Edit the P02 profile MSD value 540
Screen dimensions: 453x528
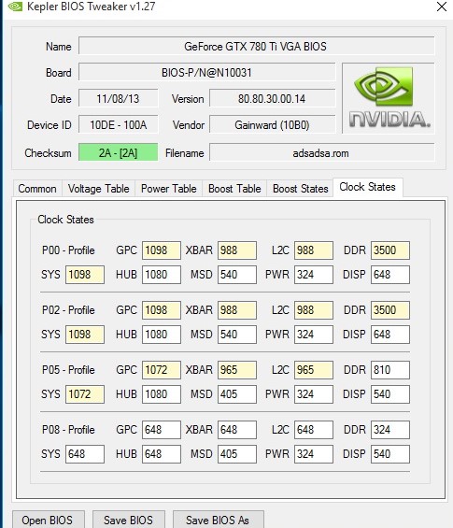pyautogui.click(x=237, y=335)
